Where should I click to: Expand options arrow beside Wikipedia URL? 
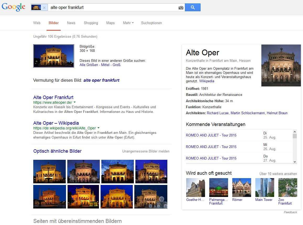[98, 128]
